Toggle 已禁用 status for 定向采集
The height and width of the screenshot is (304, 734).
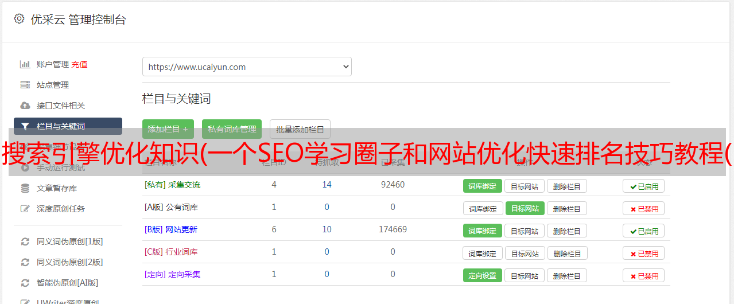pyautogui.click(x=644, y=275)
